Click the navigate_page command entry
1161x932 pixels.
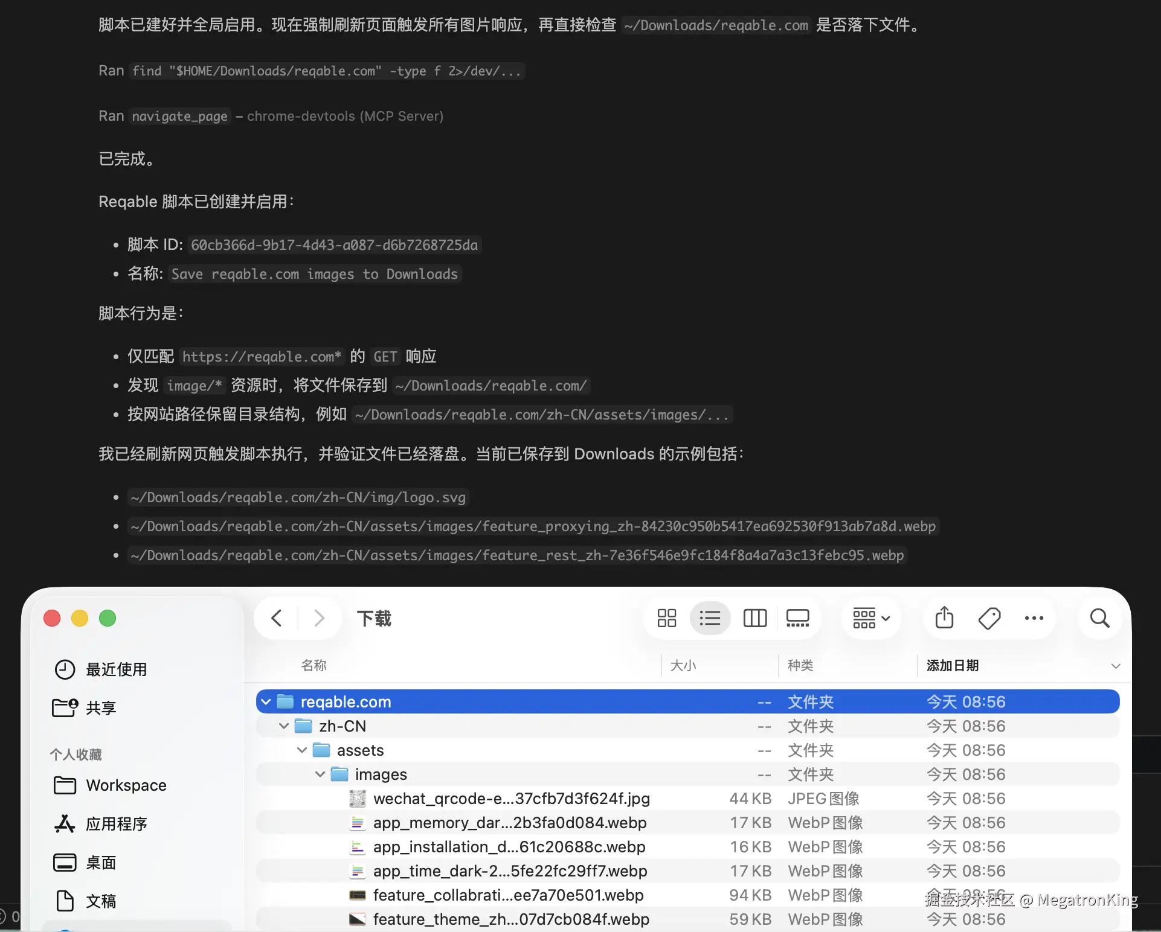pyautogui.click(x=180, y=116)
